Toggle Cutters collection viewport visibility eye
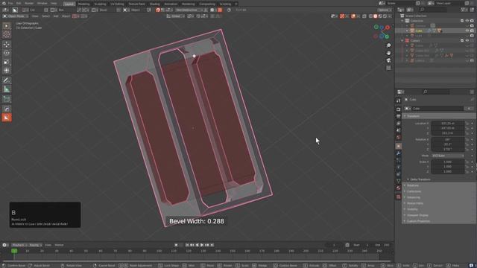Screen dimensions: 477x268 (467, 40)
